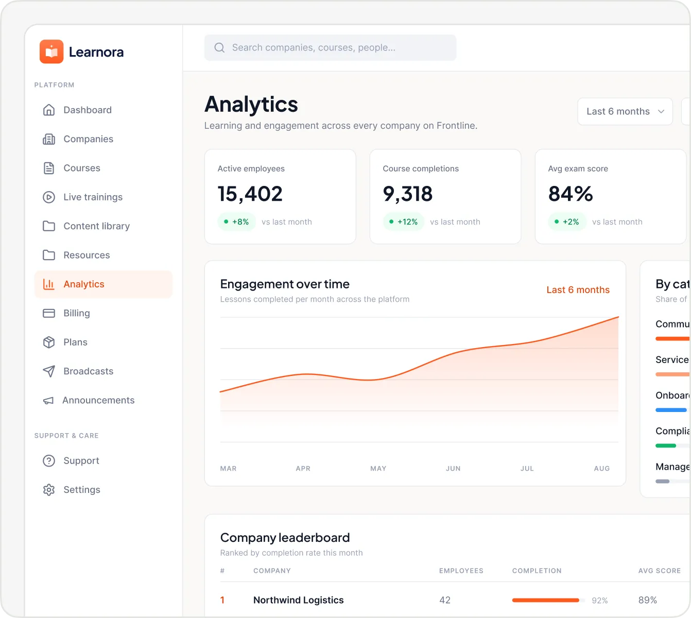Image resolution: width=691 pixels, height=618 pixels.
Task: Click the JUN axis label
Action: tap(453, 469)
